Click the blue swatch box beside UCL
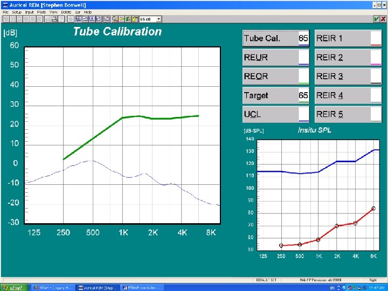The width and height of the screenshot is (388, 291). tap(303, 114)
